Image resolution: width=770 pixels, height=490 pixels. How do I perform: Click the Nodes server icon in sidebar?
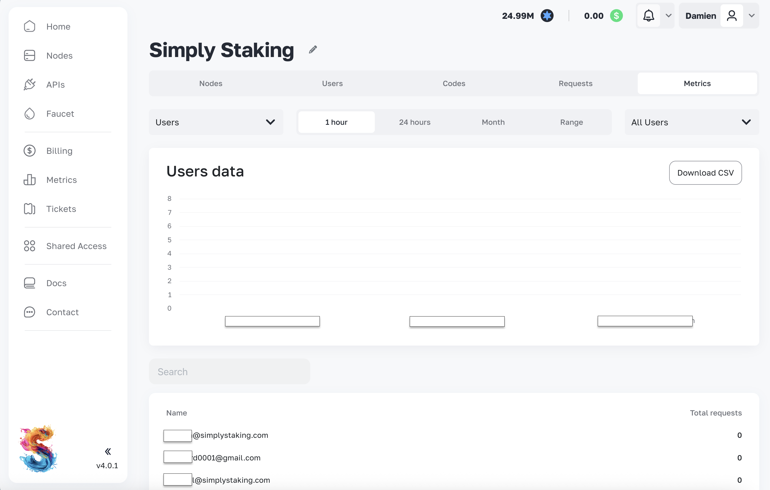click(x=29, y=55)
